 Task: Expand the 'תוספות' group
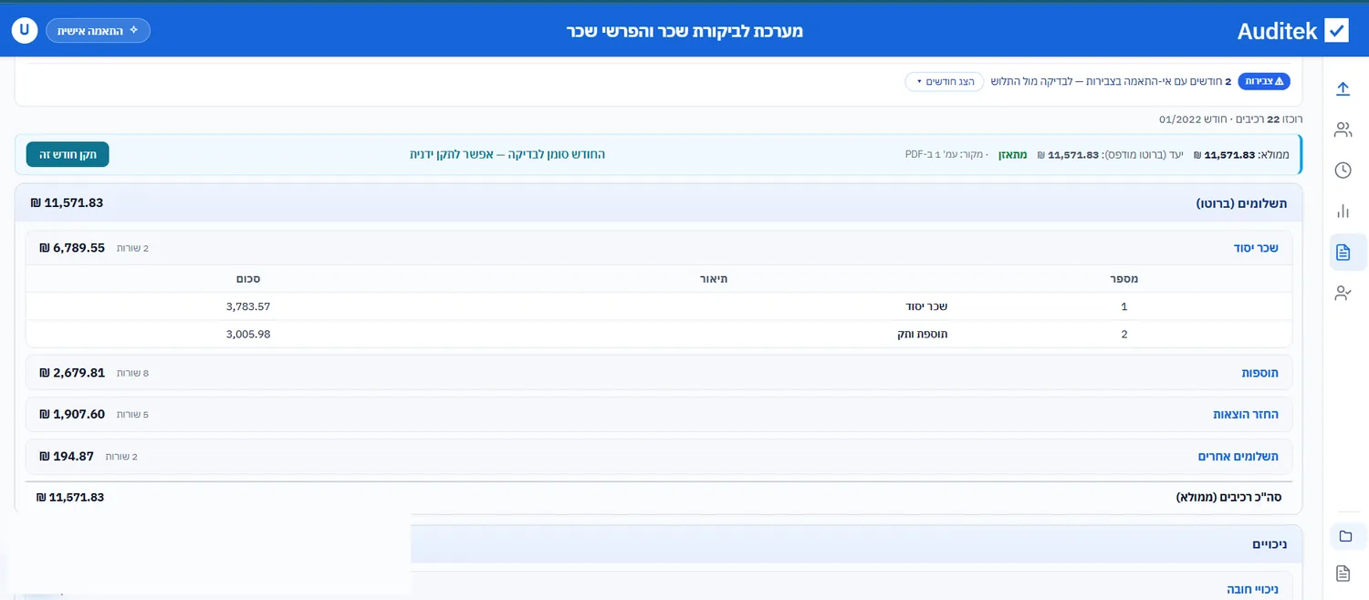(x=659, y=373)
